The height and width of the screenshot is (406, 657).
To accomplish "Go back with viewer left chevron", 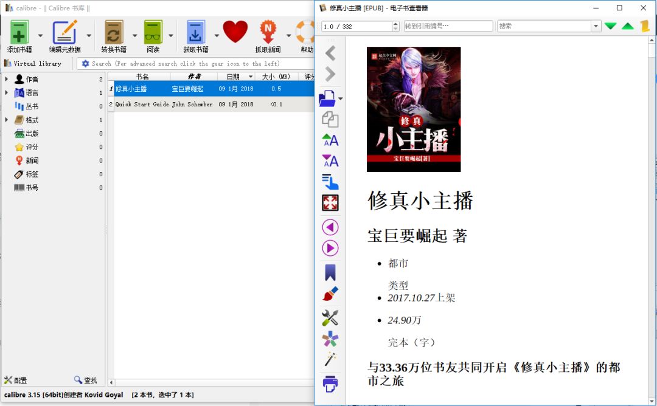I will (x=330, y=53).
